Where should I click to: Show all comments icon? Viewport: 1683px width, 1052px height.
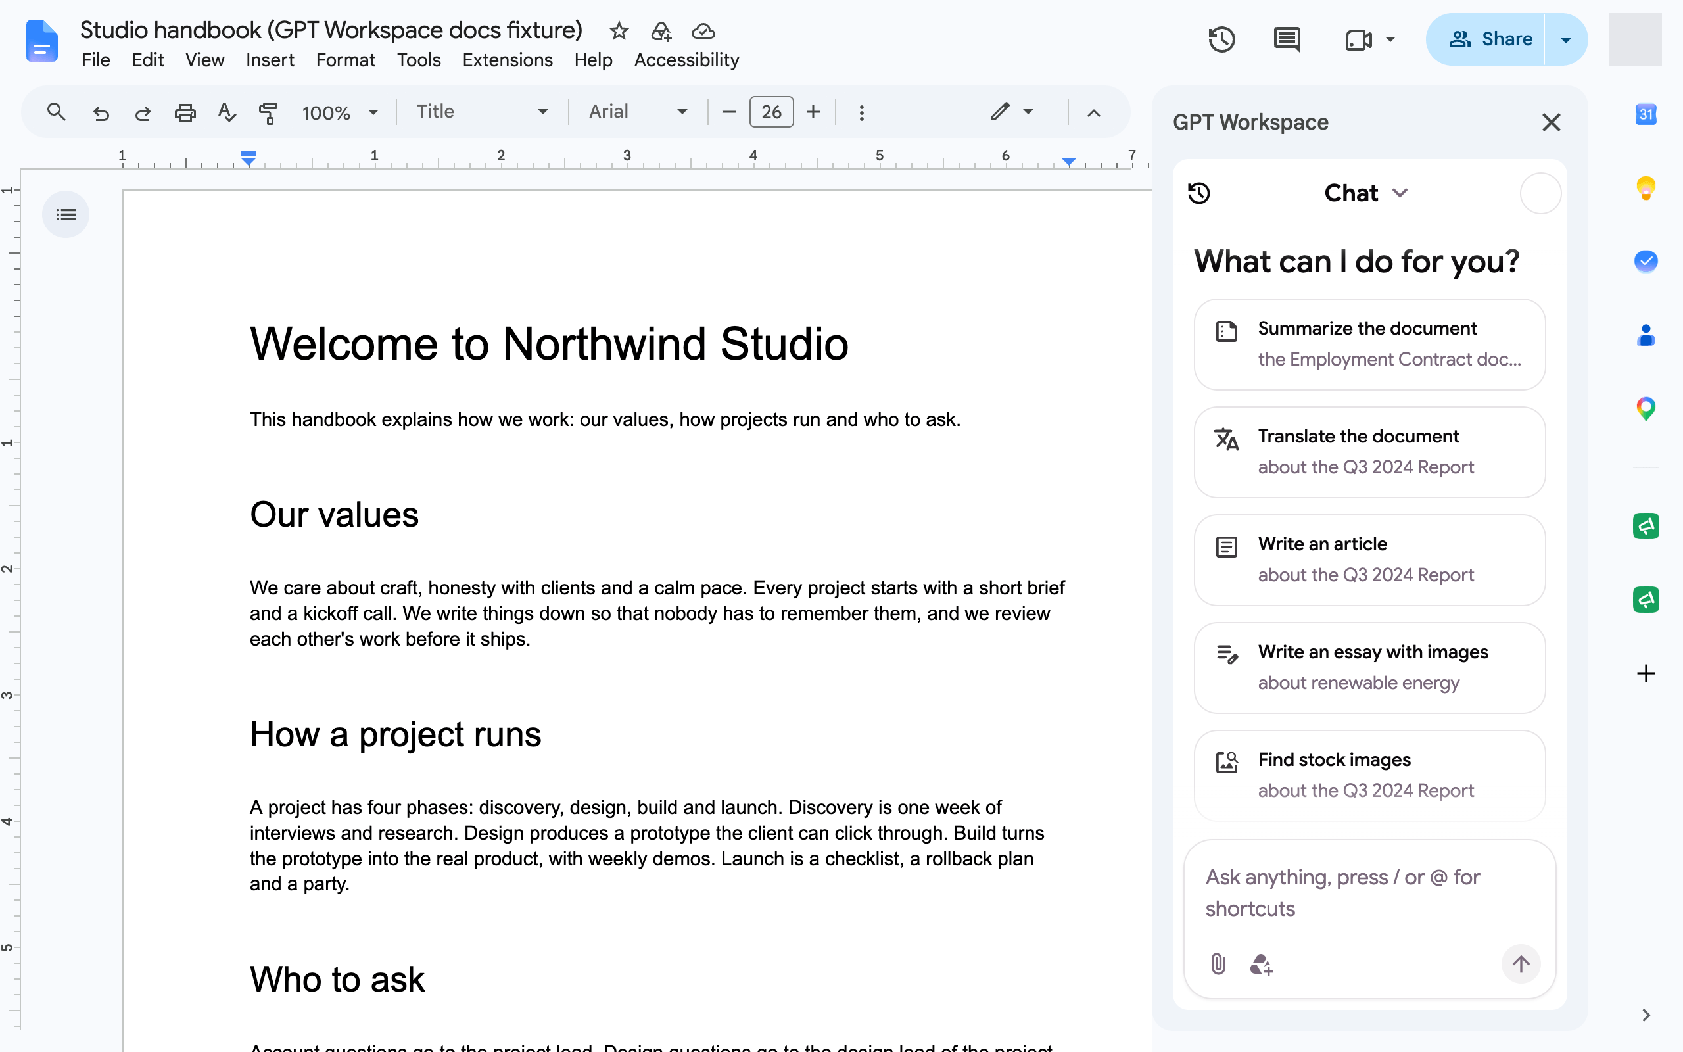click(1287, 39)
